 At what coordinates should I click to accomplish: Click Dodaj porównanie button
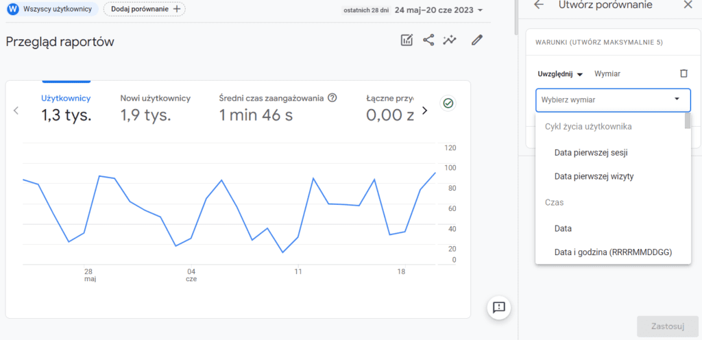(x=144, y=9)
